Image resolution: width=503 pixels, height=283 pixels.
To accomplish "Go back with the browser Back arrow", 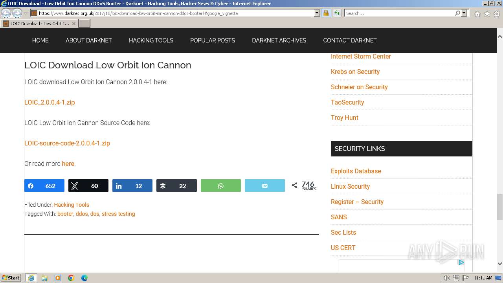I will click(6, 13).
